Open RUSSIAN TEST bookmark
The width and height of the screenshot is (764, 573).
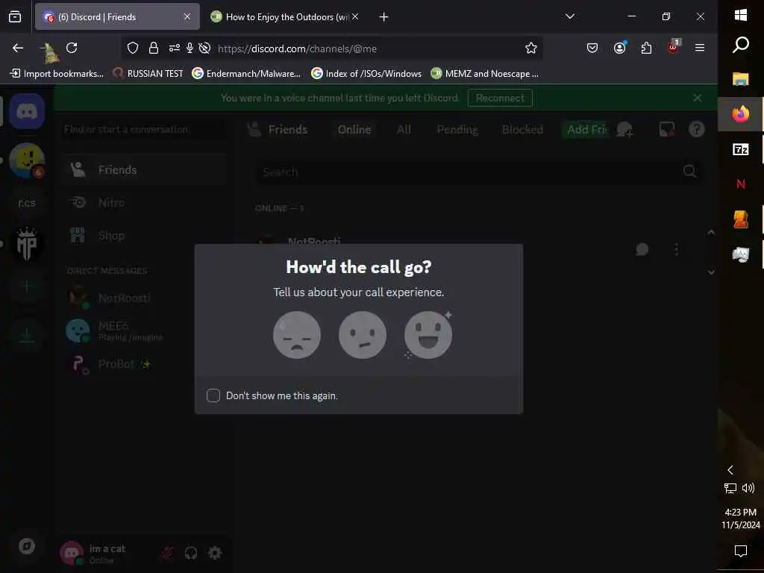point(148,74)
